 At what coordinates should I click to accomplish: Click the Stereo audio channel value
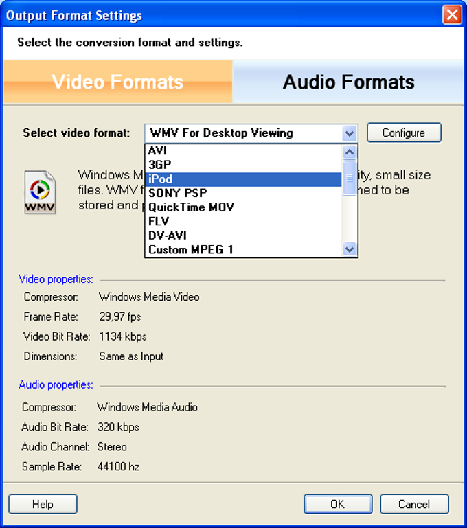tap(112, 447)
